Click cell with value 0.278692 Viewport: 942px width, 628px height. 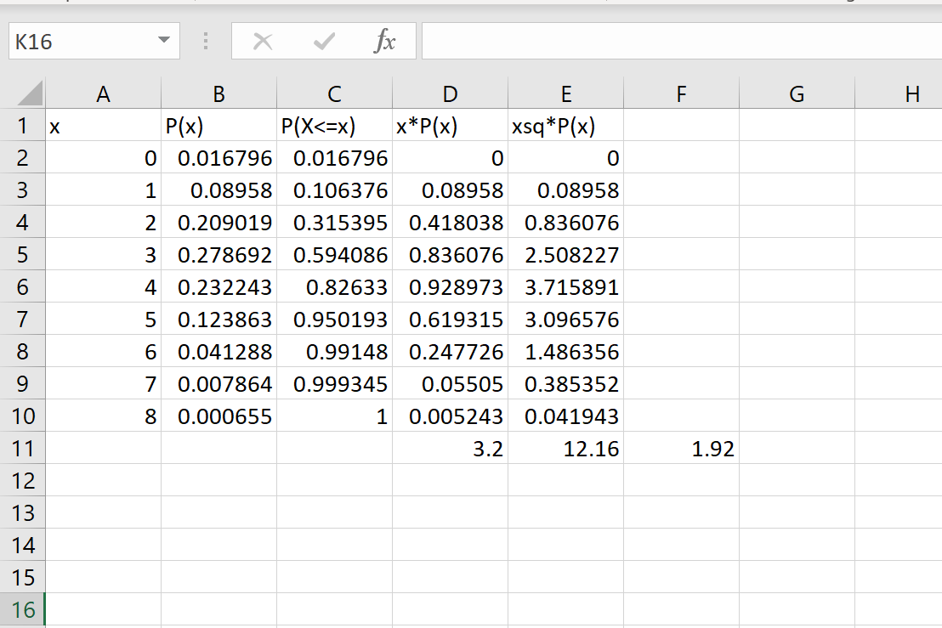(218, 255)
